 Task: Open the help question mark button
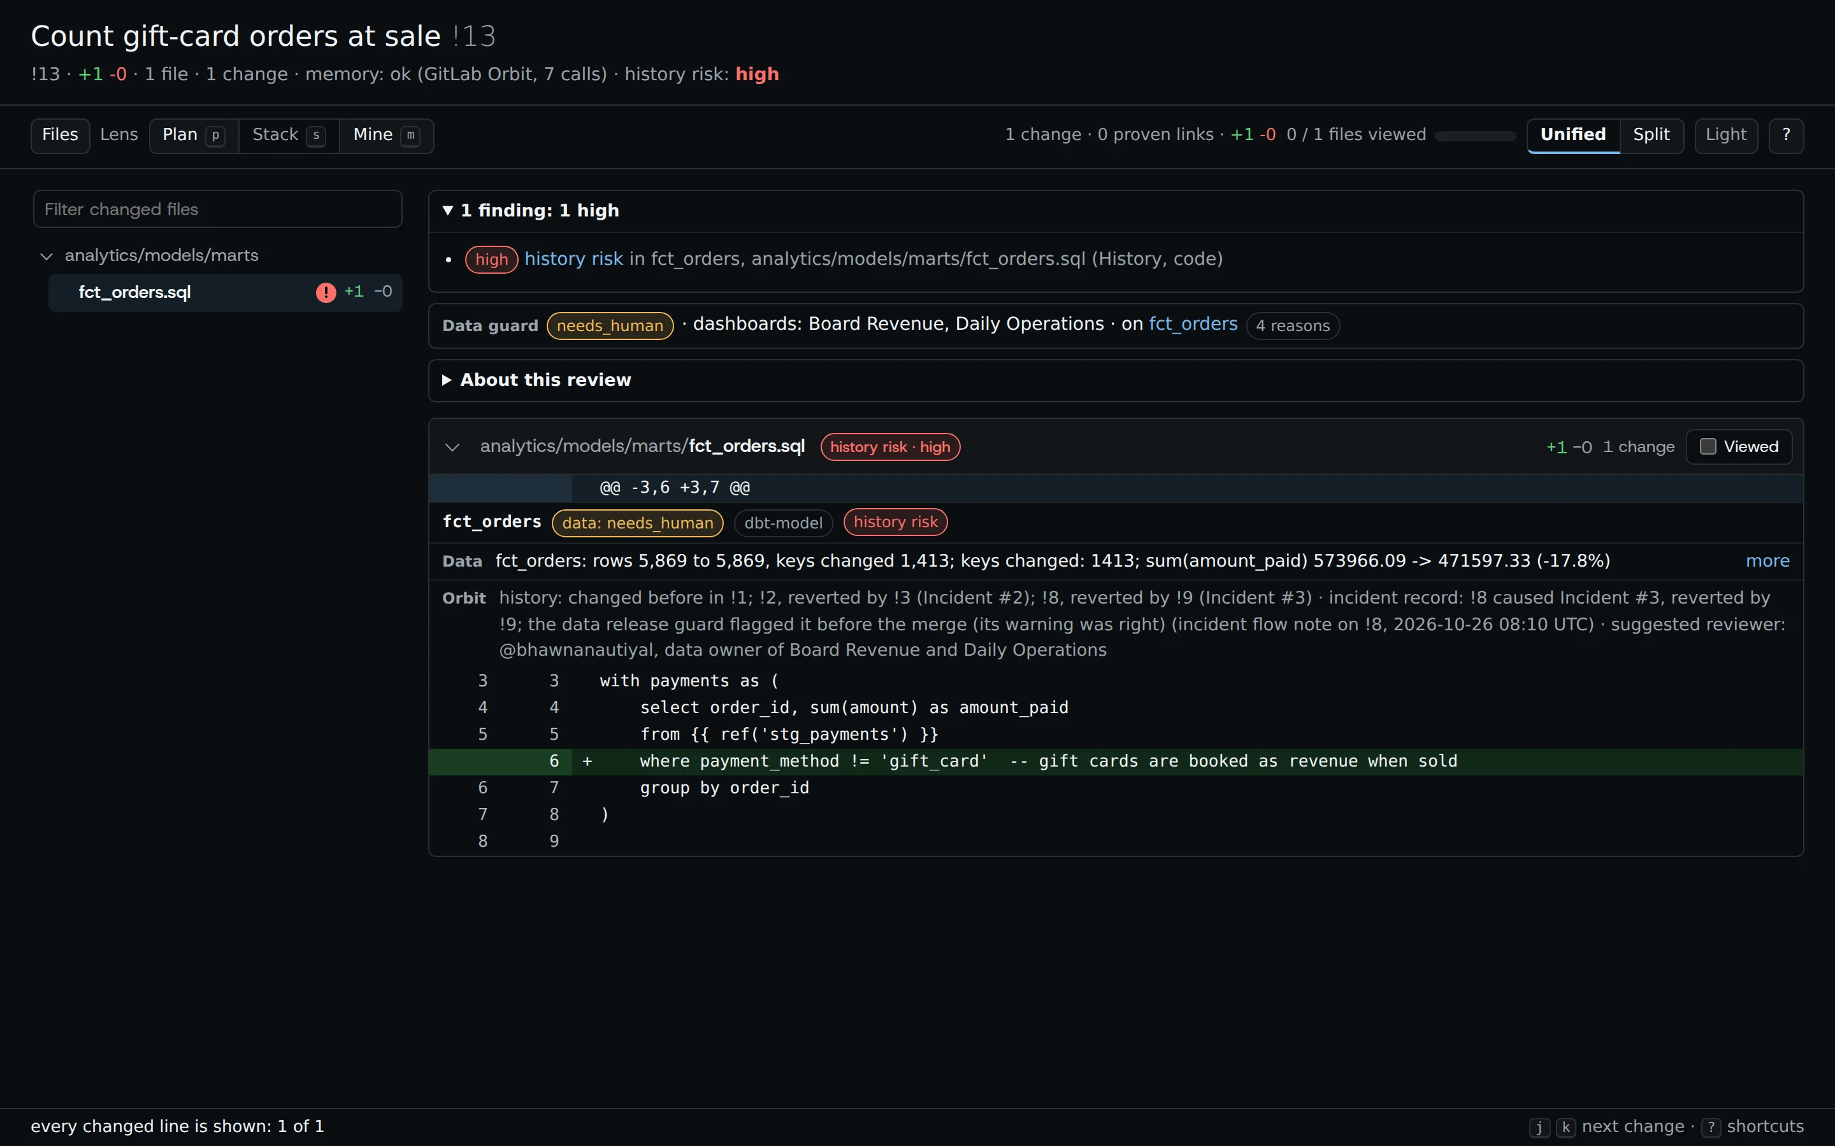click(x=1786, y=136)
